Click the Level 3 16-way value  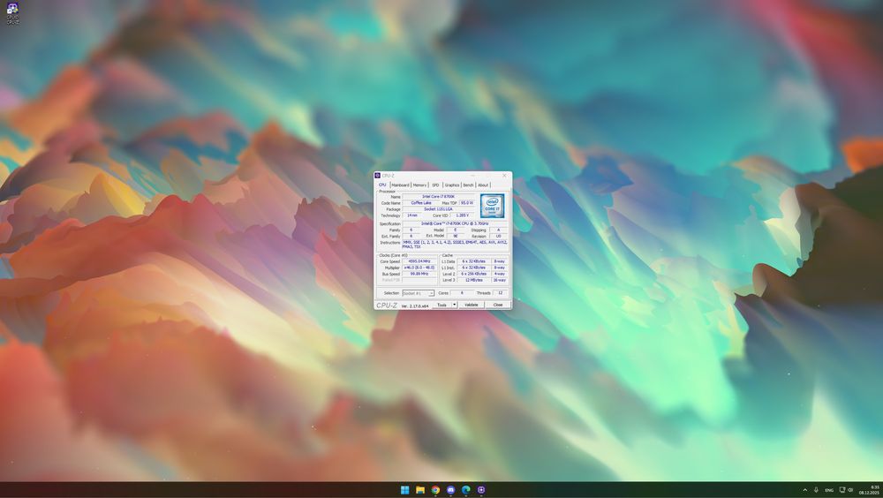pos(500,280)
